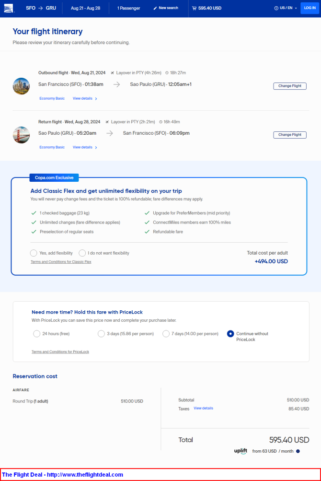Click the pencil icon for New search
Viewport: 321px width, 481px height.
tap(155, 8)
